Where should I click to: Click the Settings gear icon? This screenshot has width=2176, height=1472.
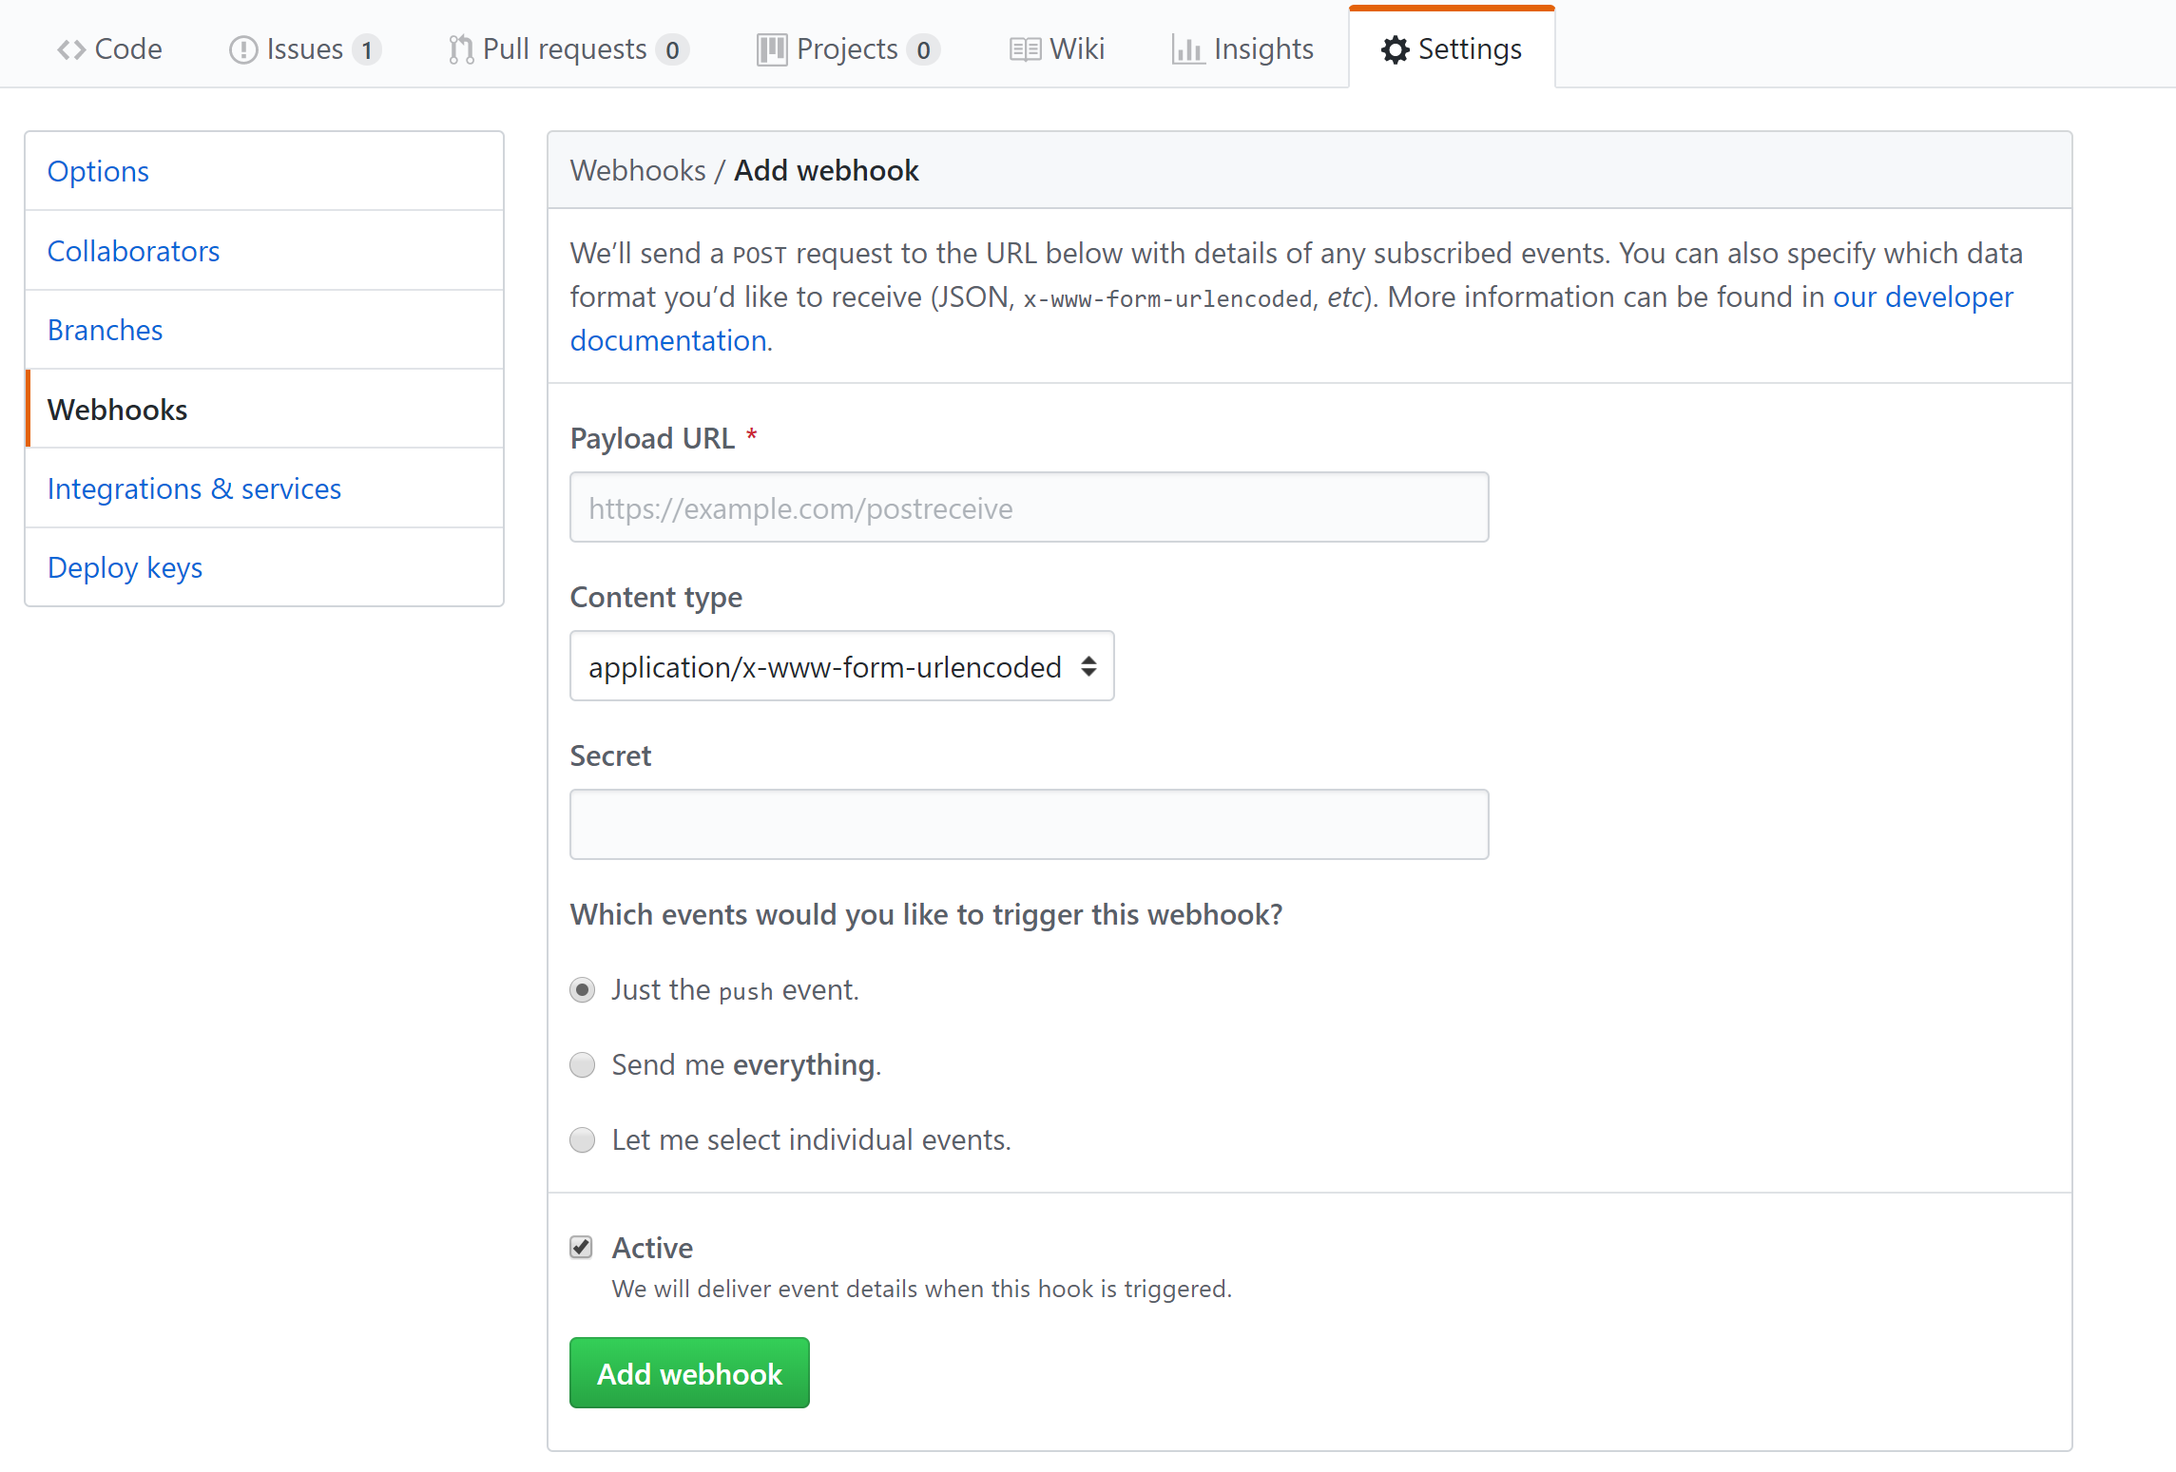pyautogui.click(x=1391, y=48)
